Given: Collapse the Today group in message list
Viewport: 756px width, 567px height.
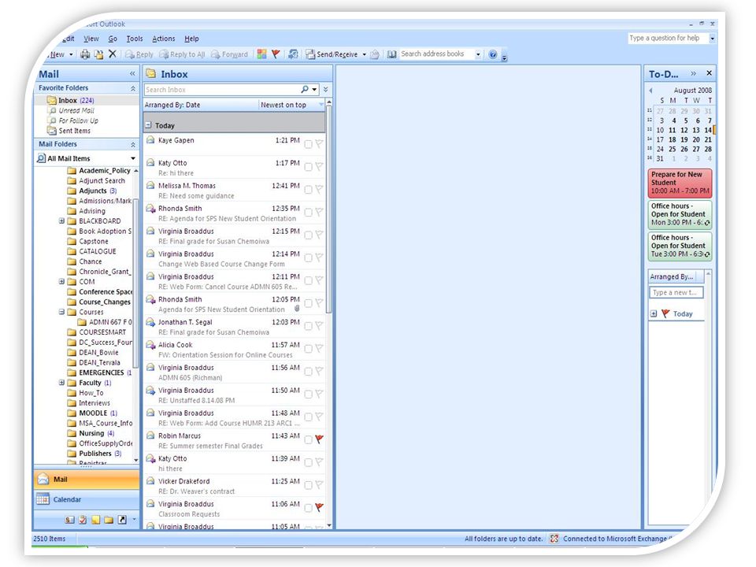Looking at the screenshot, I should point(149,125).
